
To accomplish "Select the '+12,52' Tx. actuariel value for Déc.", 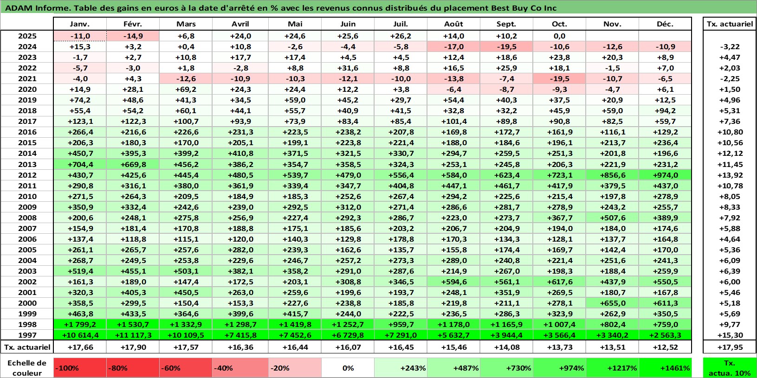I will click(x=665, y=347).
